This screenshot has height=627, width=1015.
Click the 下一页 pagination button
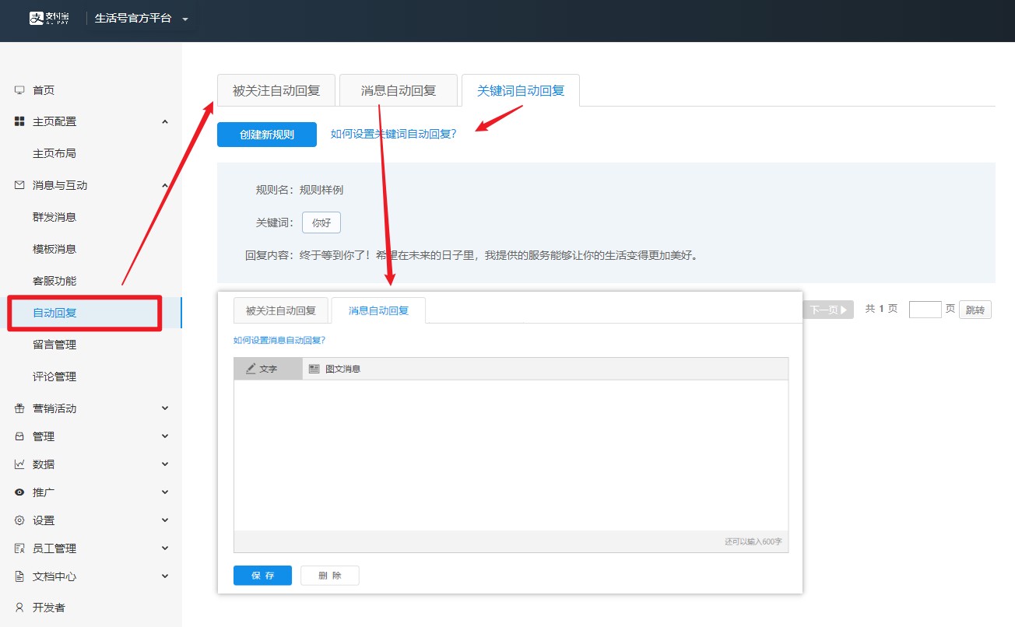(x=828, y=310)
